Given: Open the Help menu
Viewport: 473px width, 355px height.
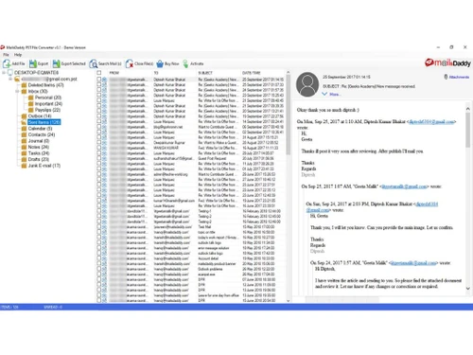Looking at the screenshot, I should pyautogui.click(x=18, y=55).
